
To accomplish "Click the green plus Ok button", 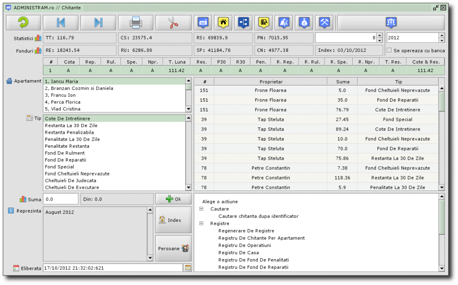I will coord(174,199).
